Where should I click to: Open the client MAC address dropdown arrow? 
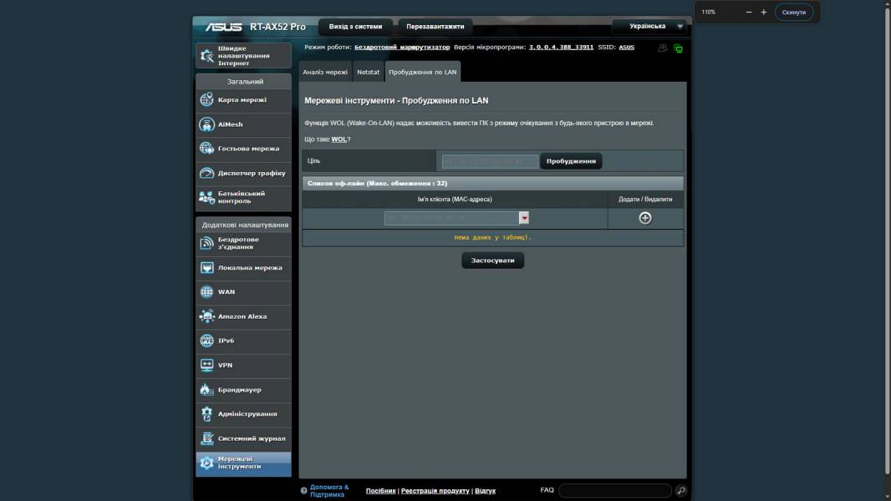524,218
